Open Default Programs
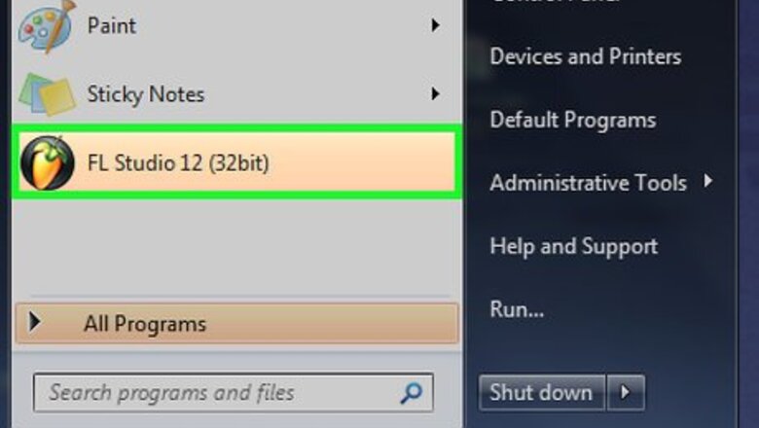 (572, 120)
